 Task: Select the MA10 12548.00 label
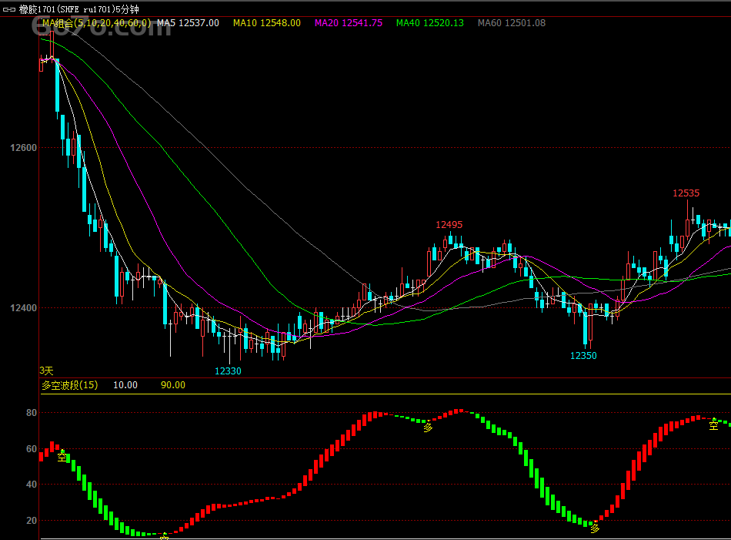point(267,23)
